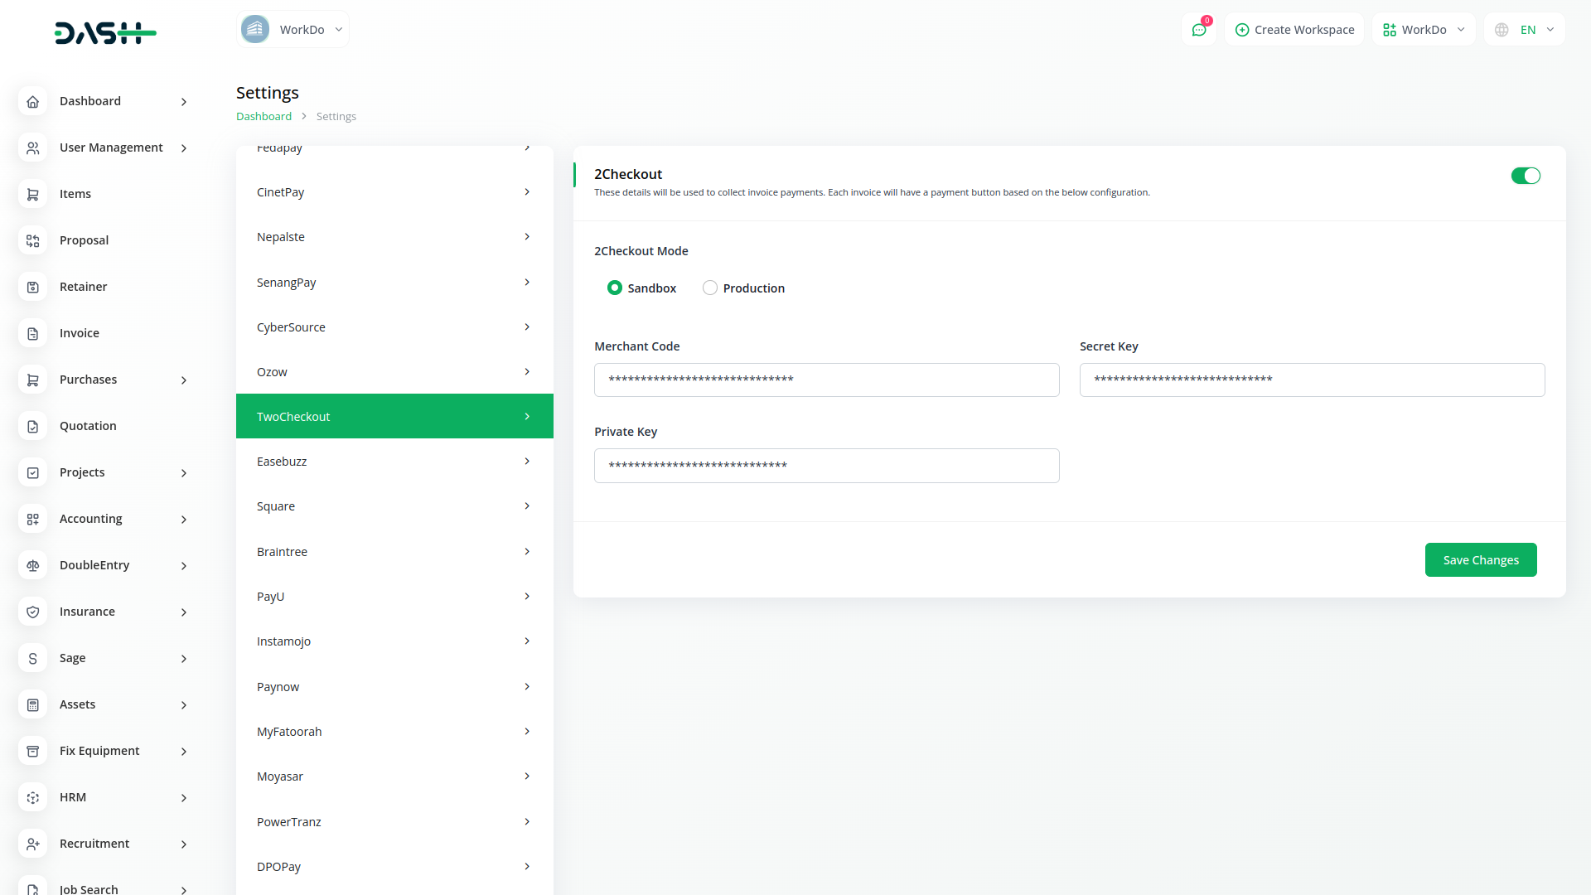Open the WorkDo user dropdown top-right
The image size is (1591, 895).
(x=1424, y=30)
